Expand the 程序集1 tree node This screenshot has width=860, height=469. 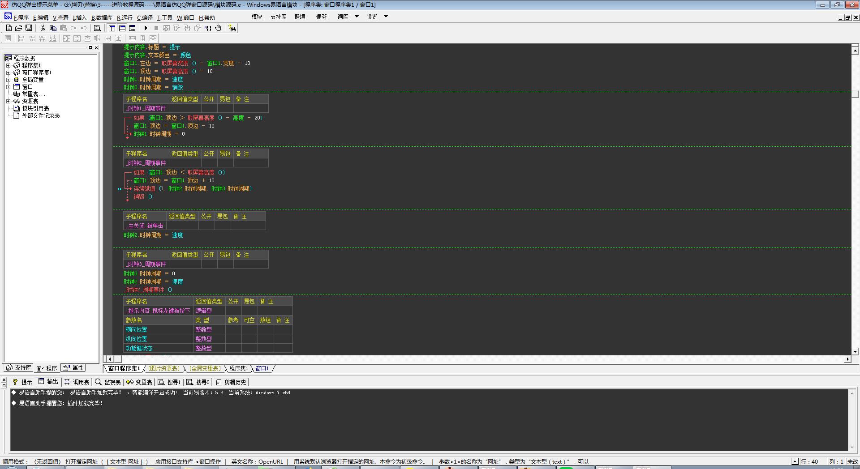click(x=8, y=65)
